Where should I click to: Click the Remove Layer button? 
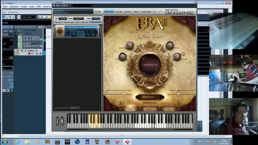click(69, 22)
